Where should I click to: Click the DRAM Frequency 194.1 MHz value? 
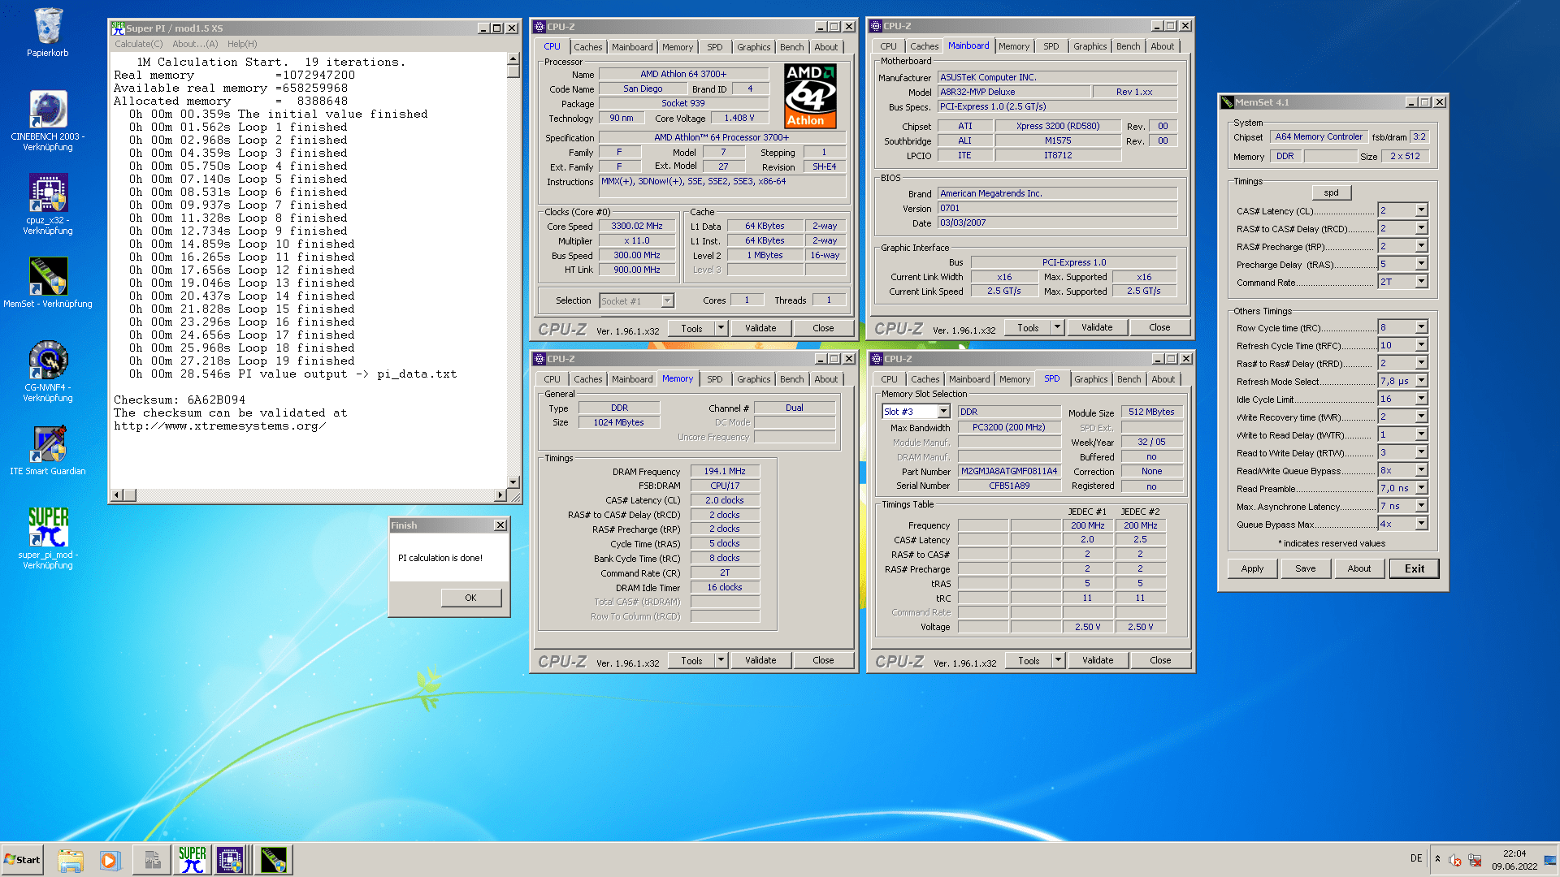(x=725, y=471)
